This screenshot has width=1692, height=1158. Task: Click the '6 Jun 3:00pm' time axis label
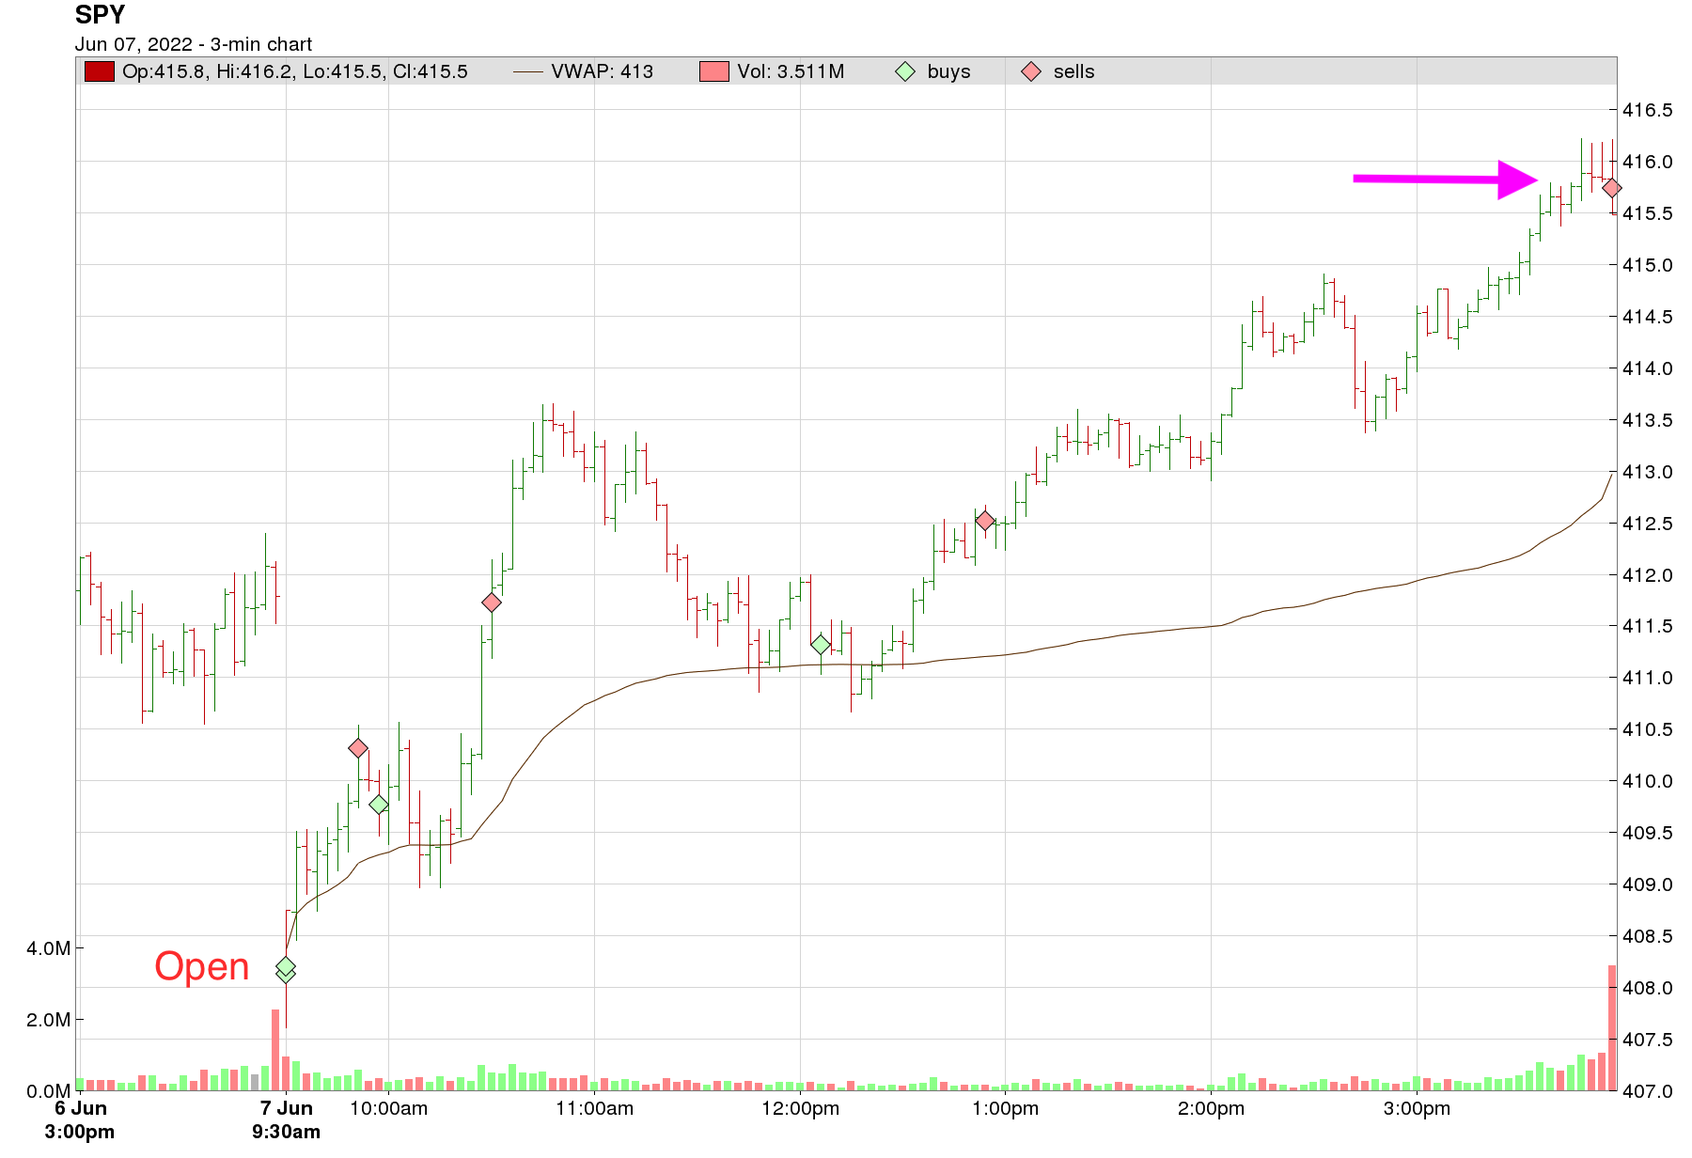(x=80, y=1119)
